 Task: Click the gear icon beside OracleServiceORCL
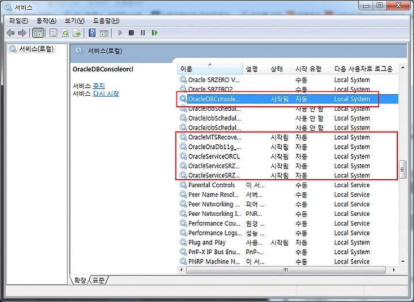tap(183, 156)
